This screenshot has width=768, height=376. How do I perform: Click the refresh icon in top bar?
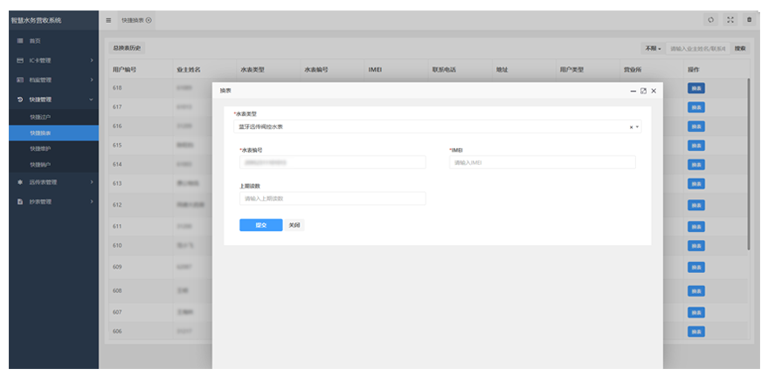click(710, 20)
